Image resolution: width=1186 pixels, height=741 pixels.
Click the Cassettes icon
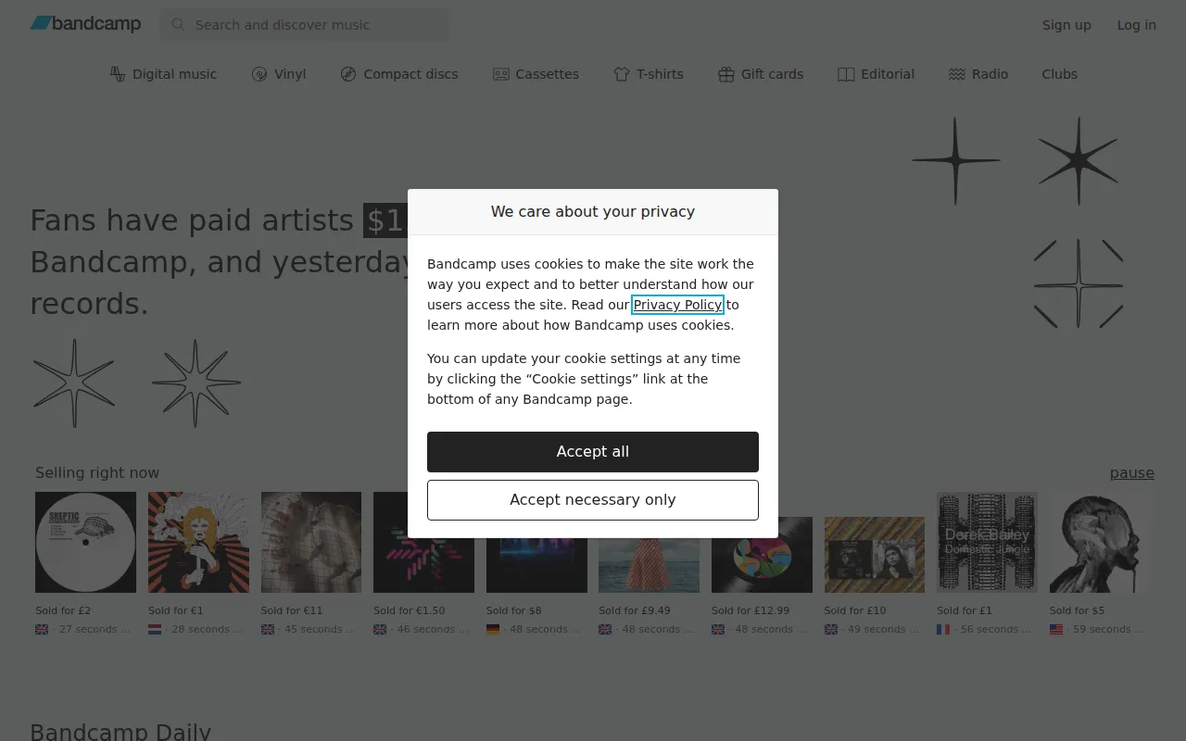[501, 74]
